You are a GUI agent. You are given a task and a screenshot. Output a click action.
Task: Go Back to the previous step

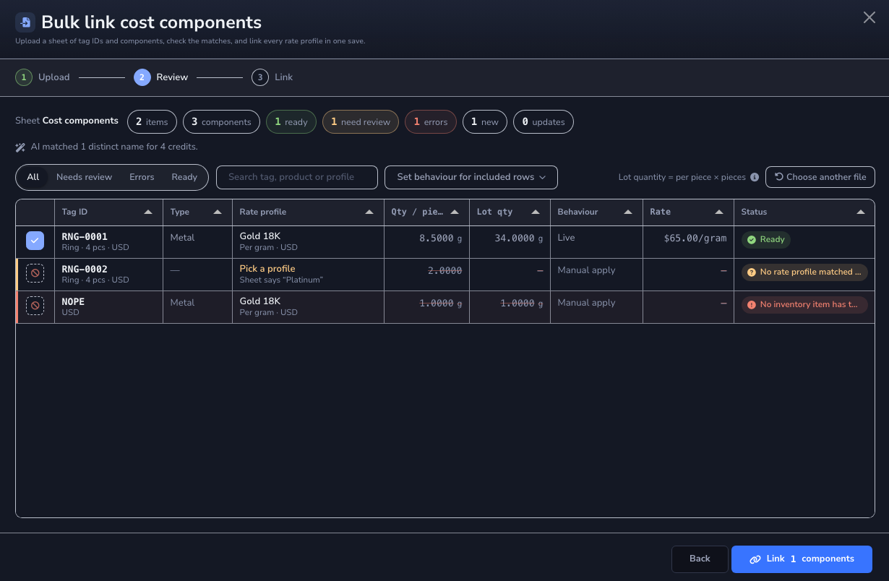pyautogui.click(x=700, y=559)
